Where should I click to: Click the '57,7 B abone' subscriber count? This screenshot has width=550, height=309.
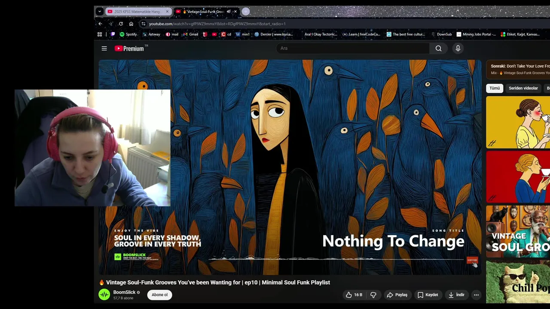[x=123, y=298]
